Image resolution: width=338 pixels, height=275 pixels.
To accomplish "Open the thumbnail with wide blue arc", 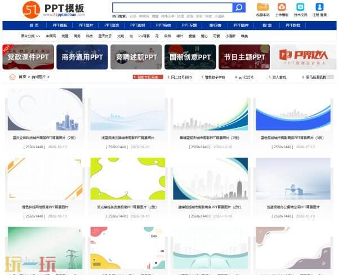I will click(293, 109).
